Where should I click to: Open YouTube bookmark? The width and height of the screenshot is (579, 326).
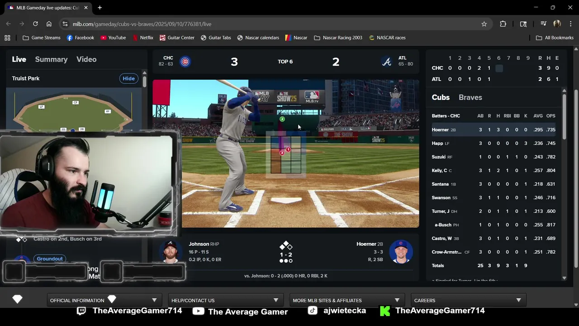pos(113,38)
